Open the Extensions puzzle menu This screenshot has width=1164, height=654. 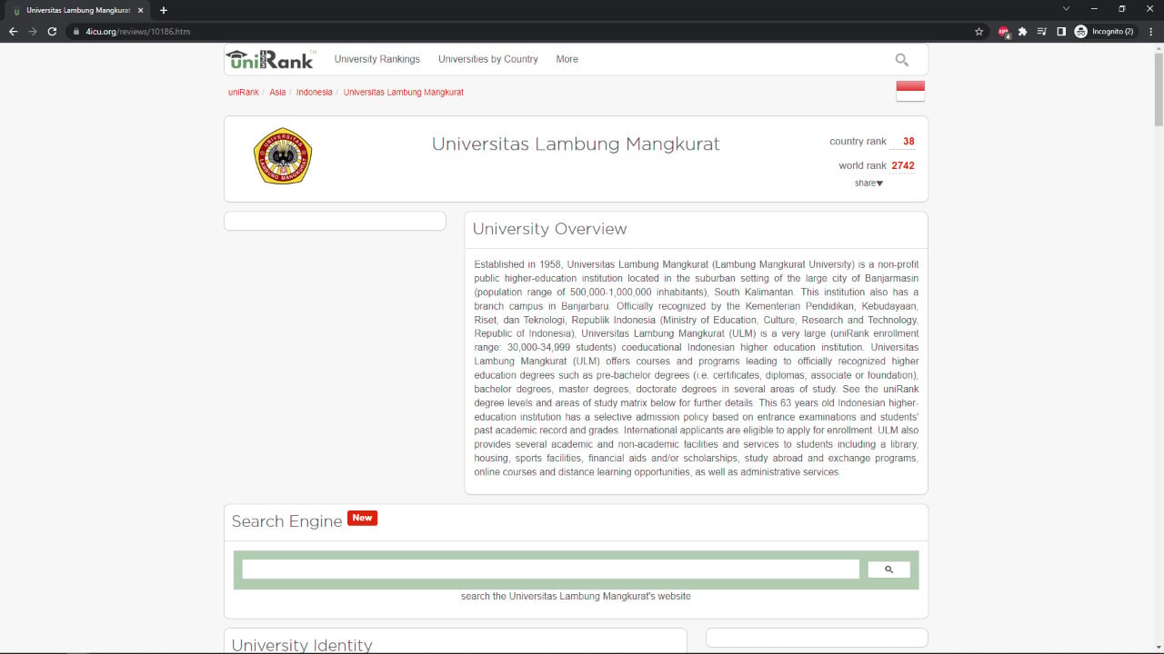pos(1023,31)
